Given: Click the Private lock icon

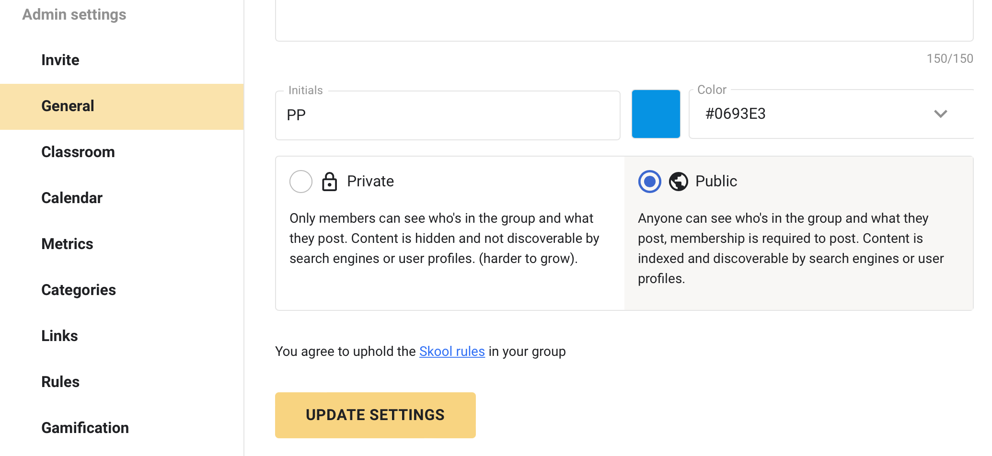Looking at the screenshot, I should click(329, 182).
